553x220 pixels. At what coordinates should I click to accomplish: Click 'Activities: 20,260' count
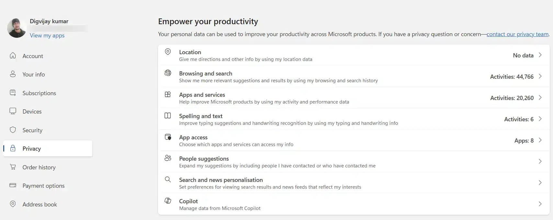512,98
